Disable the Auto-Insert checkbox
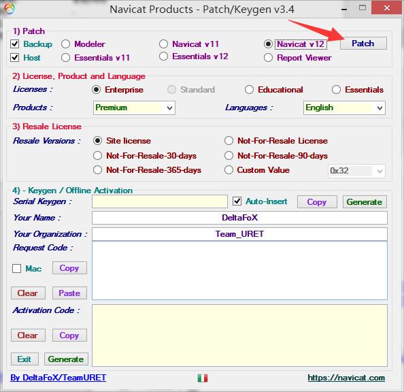This screenshot has width=404, height=392. (237, 201)
